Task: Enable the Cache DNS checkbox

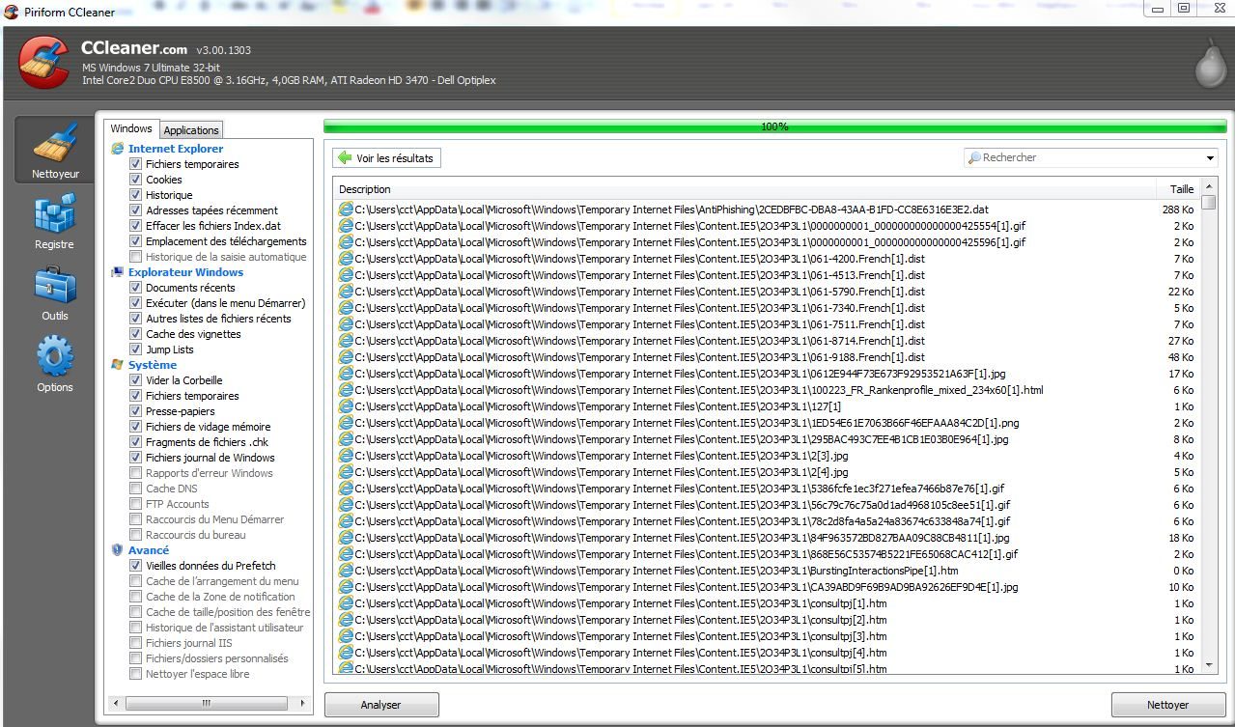Action: 136,489
